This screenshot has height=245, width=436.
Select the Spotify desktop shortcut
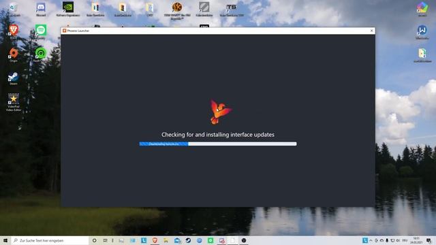coord(41,31)
